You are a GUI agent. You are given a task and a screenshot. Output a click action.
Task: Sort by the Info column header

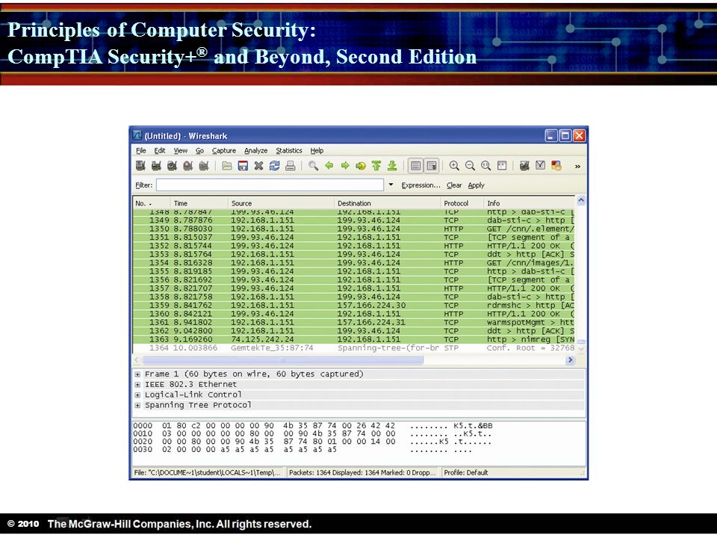click(x=529, y=203)
